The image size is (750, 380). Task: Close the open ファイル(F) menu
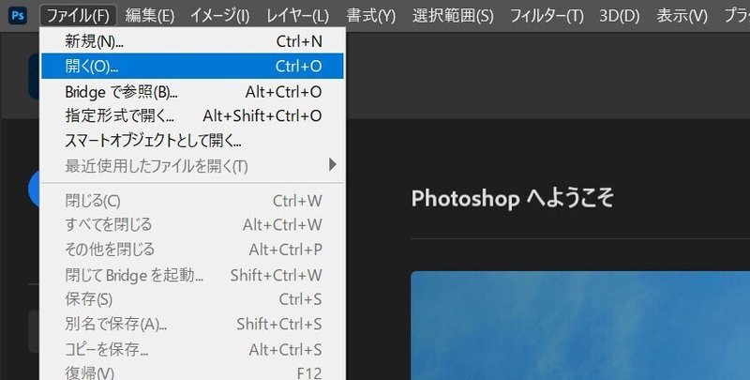click(79, 16)
